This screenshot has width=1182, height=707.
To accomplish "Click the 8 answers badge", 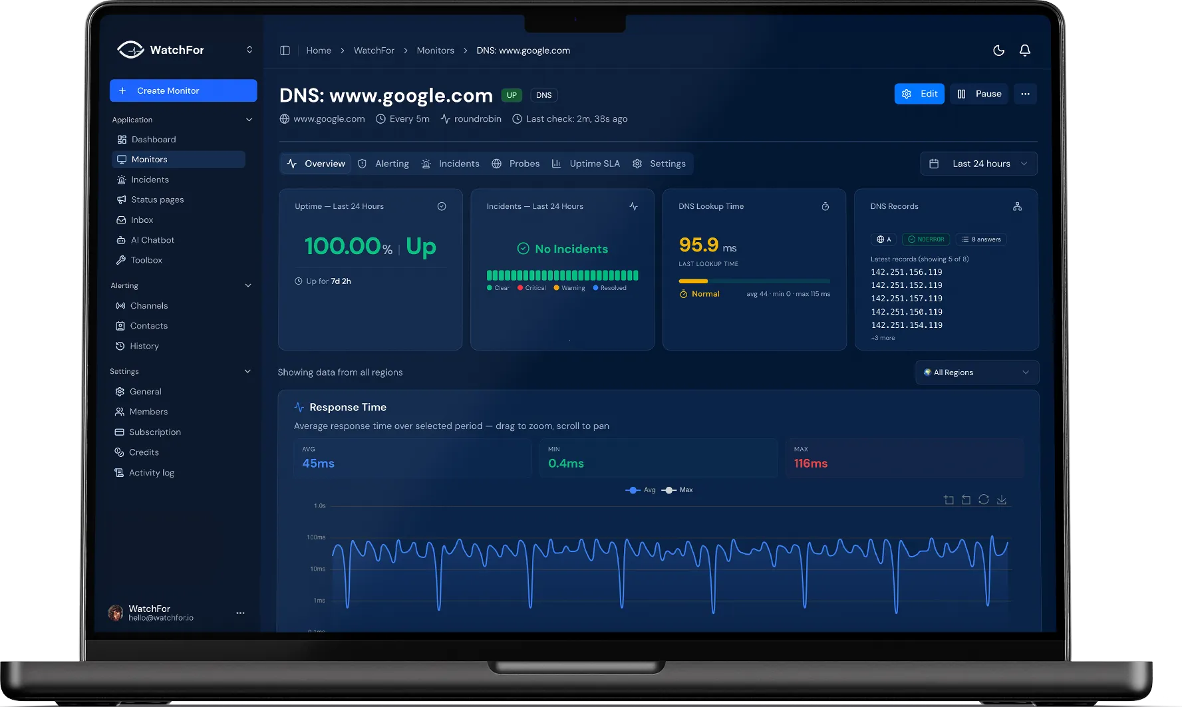I will click(981, 239).
